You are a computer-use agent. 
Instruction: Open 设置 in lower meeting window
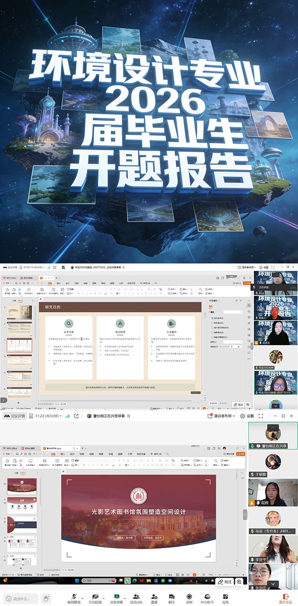click(247, 416)
